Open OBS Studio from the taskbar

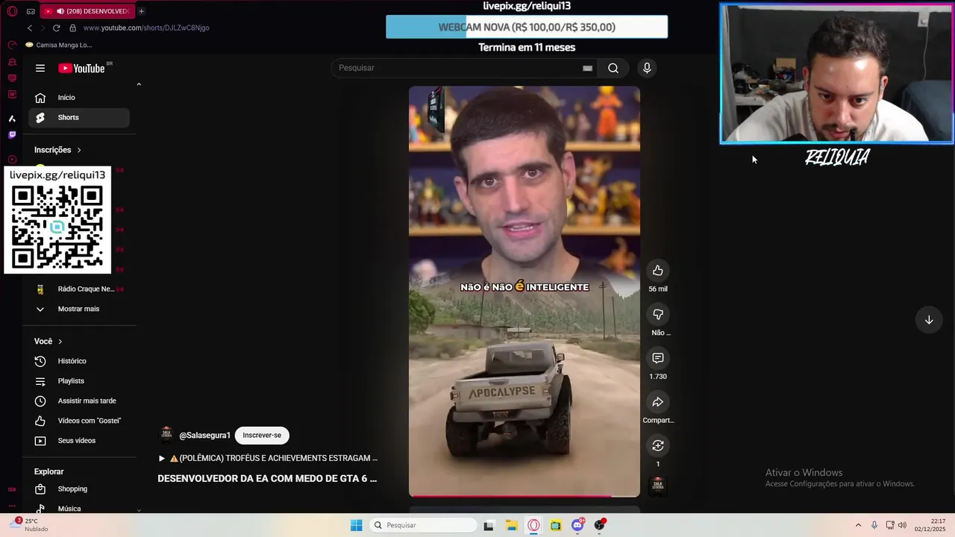pyautogui.click(x=599, y=525)
